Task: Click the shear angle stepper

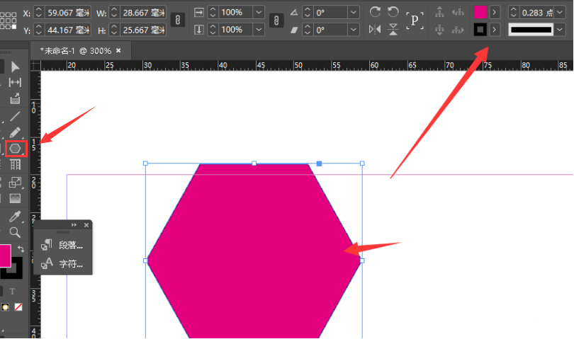Action: (x=308, y=29)
